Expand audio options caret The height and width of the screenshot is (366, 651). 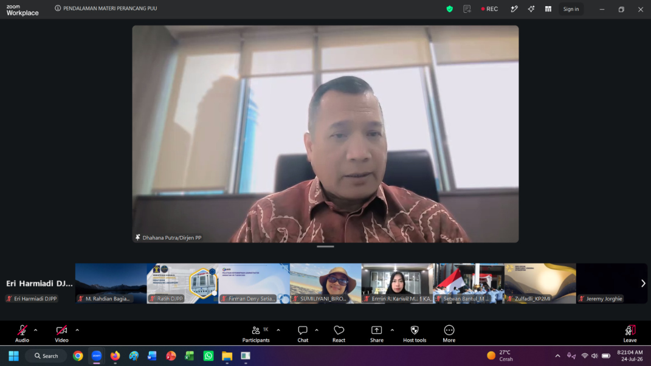pyautogui.click(x=36, y=330)
